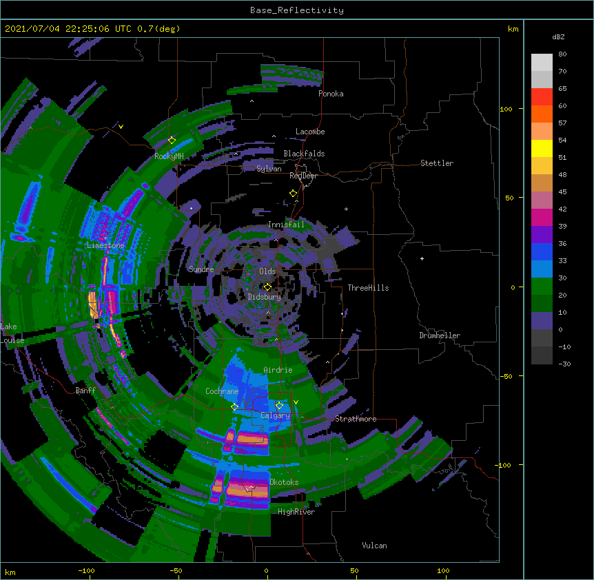
Task: Click the yellow v marker northwest of RockyMH
Action: click(121, 127)
